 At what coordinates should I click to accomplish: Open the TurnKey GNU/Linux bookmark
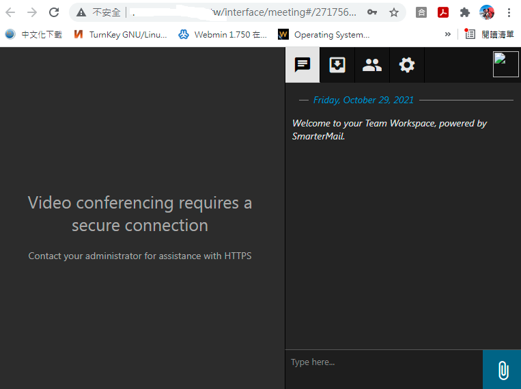120,34
